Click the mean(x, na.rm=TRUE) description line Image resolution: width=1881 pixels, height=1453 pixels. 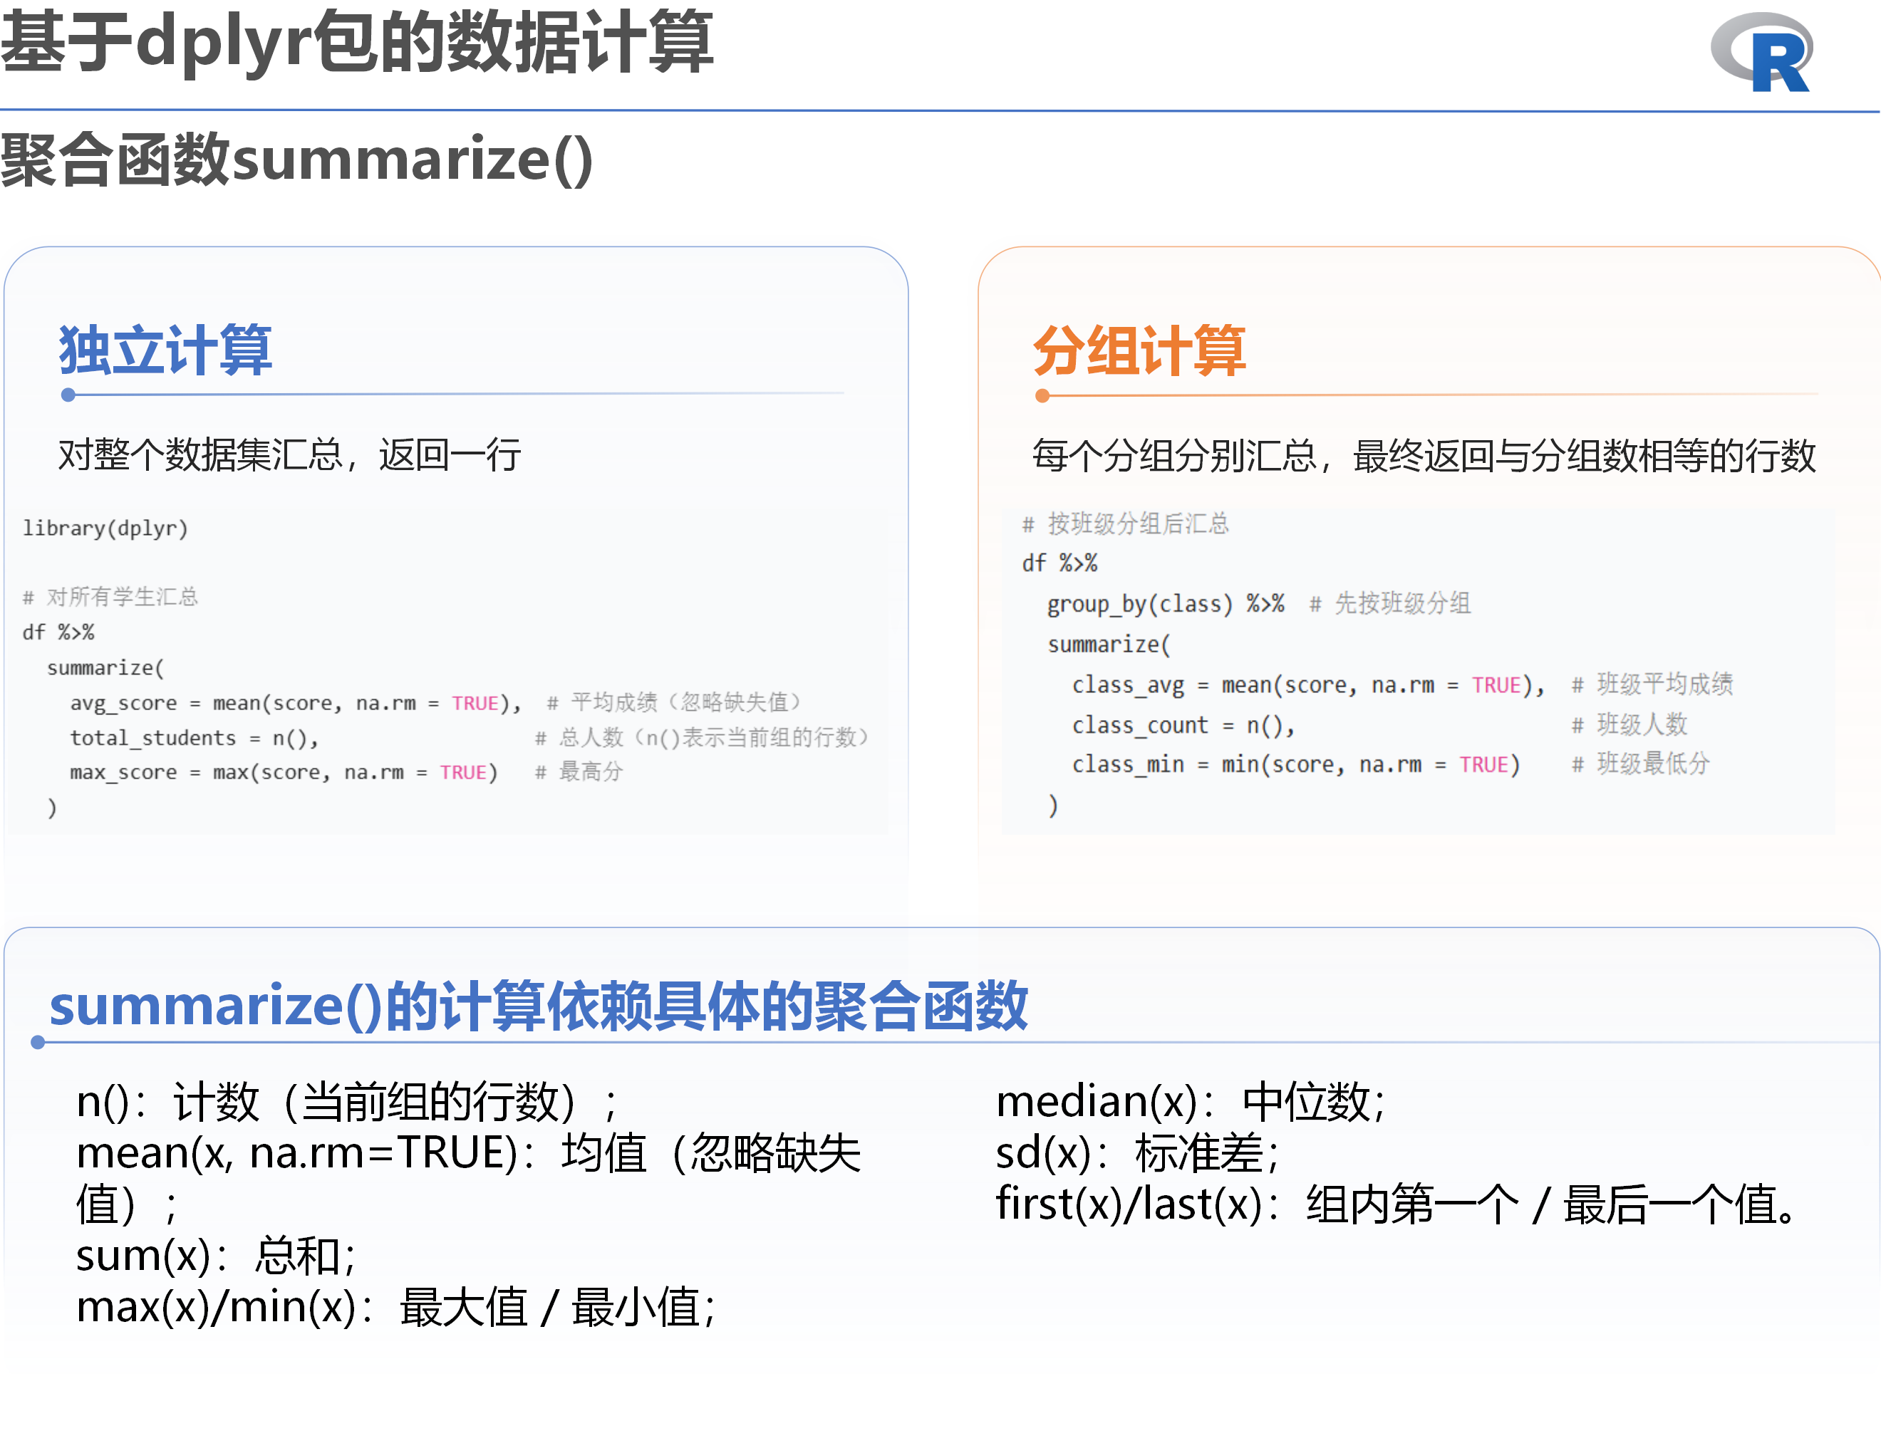coord(469,1178)
